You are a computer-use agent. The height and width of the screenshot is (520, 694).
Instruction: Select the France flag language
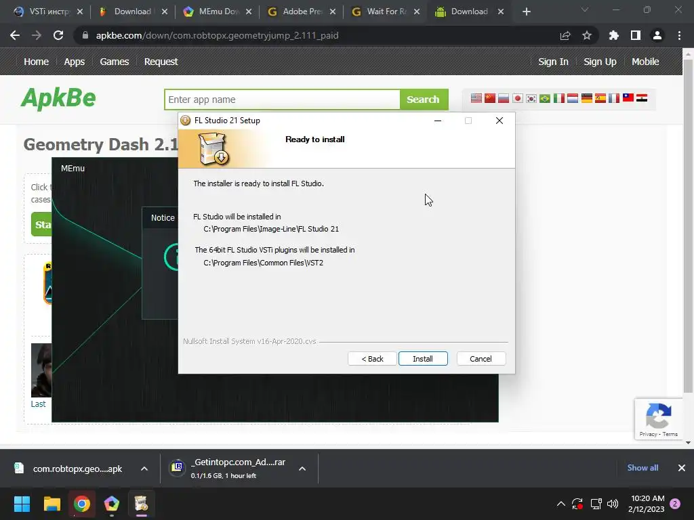coord(614,98)
